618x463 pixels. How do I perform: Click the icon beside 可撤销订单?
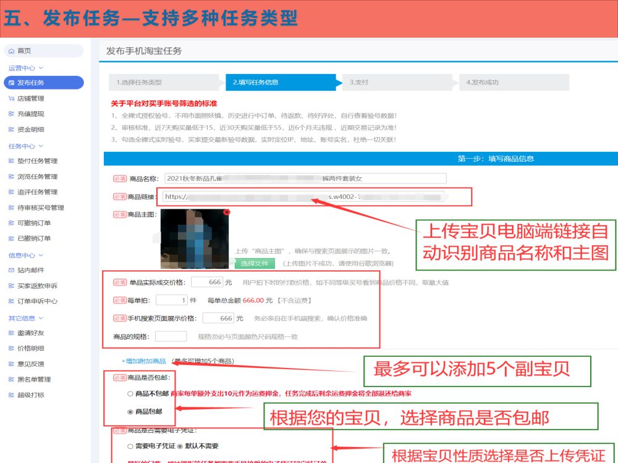point(11,223)
